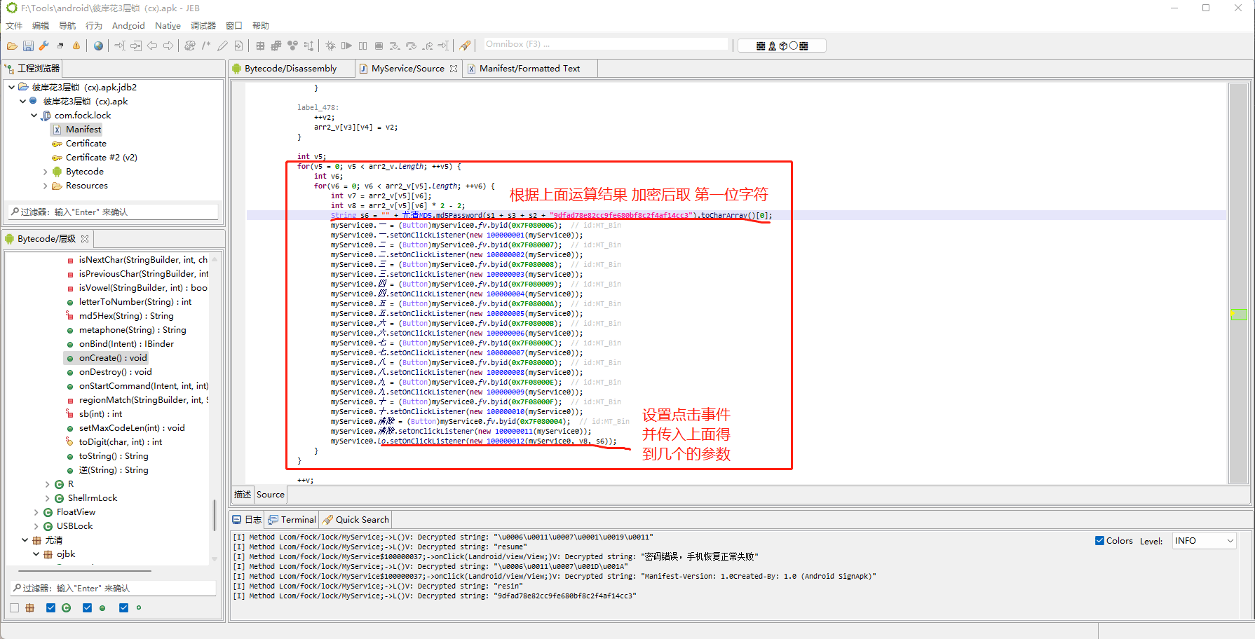Open the Android menu

(128, 26)
